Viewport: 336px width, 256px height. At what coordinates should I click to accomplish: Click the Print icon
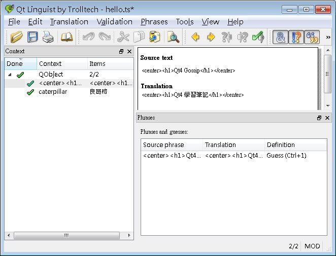point(48,37)
